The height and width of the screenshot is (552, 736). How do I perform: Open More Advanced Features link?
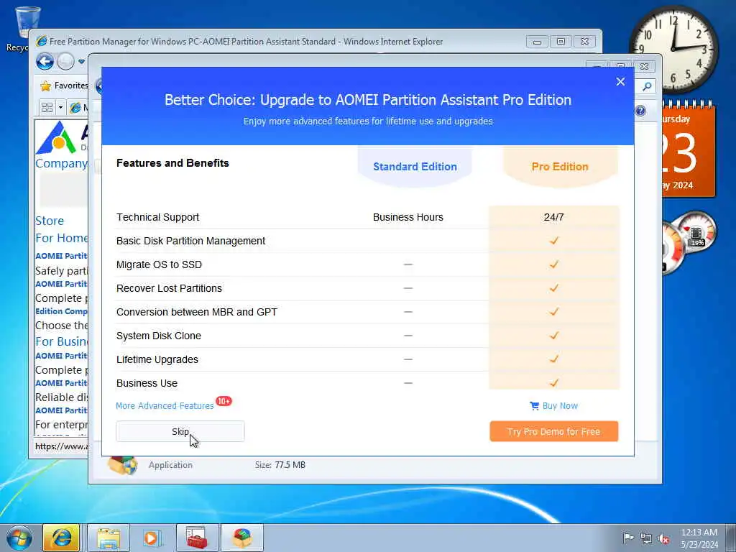pos(165,406)
